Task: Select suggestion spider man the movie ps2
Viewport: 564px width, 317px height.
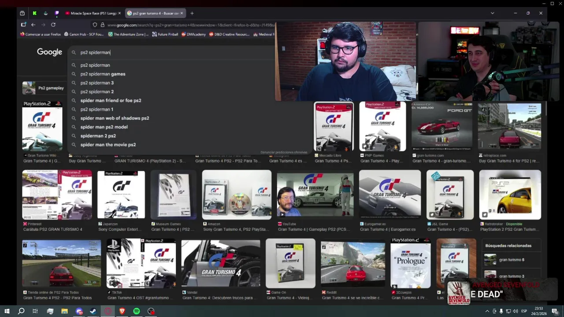Action: (x=108, y=144)
